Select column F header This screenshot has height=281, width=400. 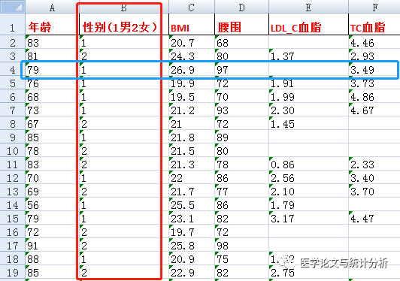[x=374, y=8]
